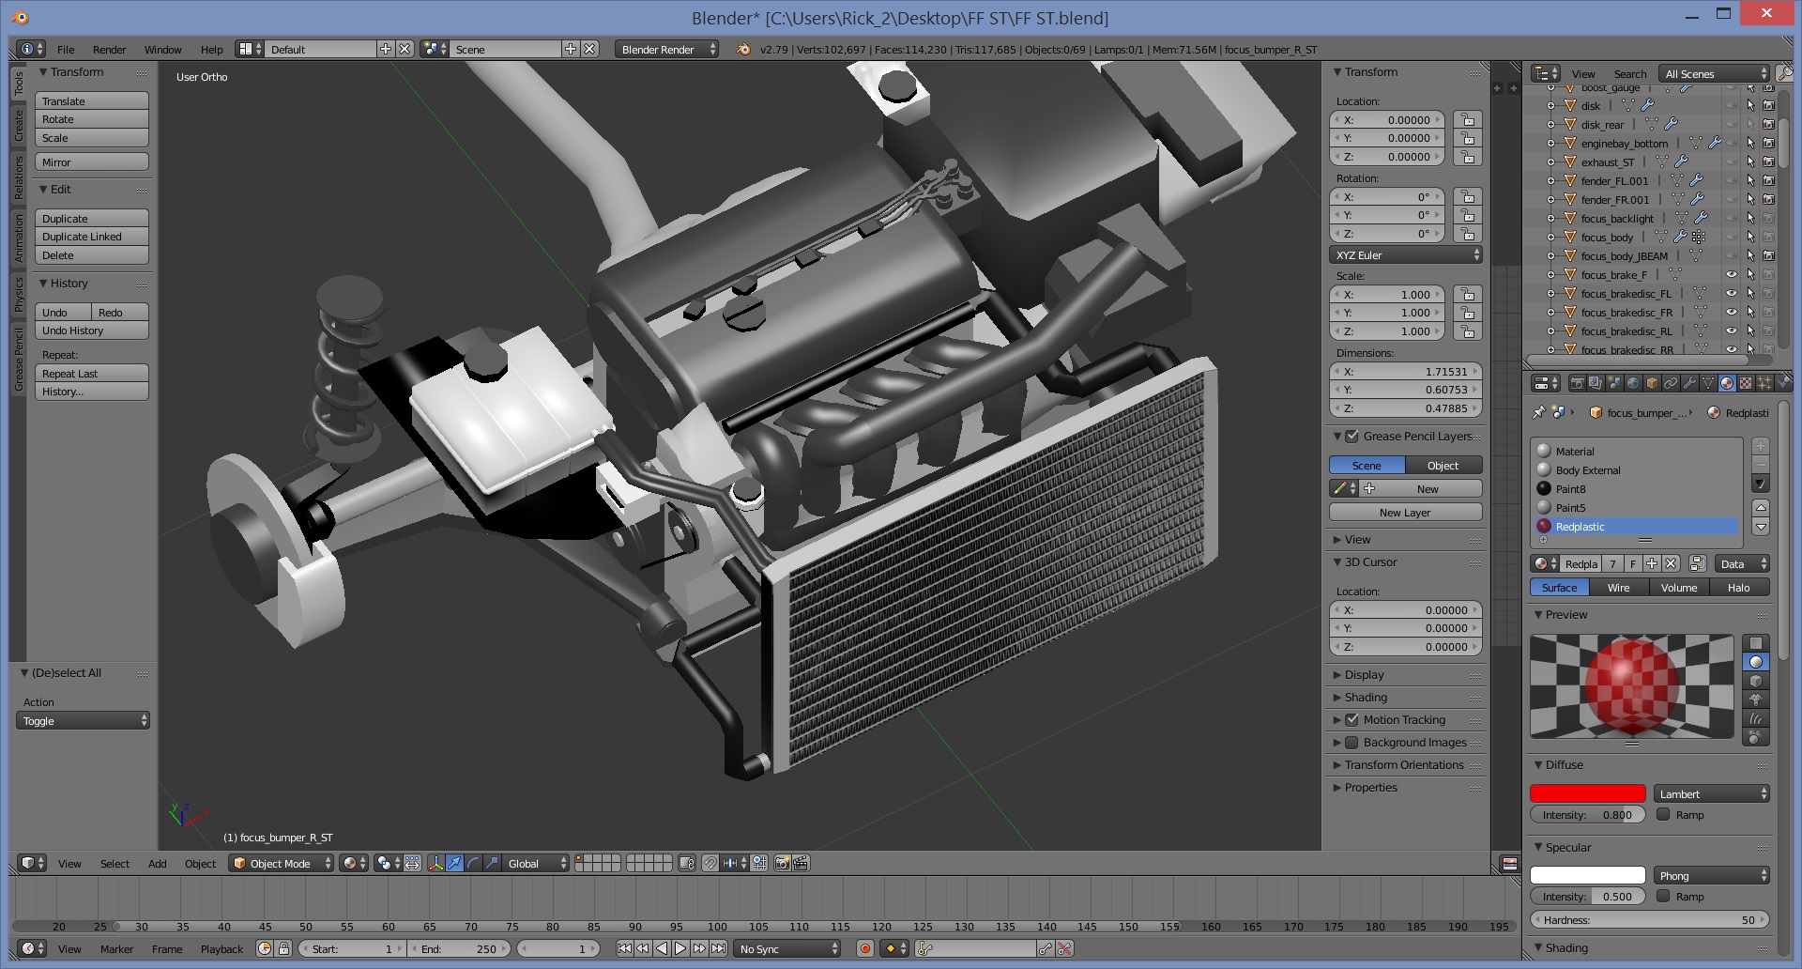Lock the Z rotation value

1468,233
